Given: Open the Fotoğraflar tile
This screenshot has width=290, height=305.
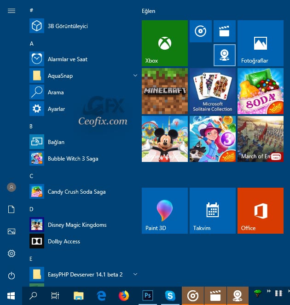Looking at the screenshot, I should tap(261, 43).
